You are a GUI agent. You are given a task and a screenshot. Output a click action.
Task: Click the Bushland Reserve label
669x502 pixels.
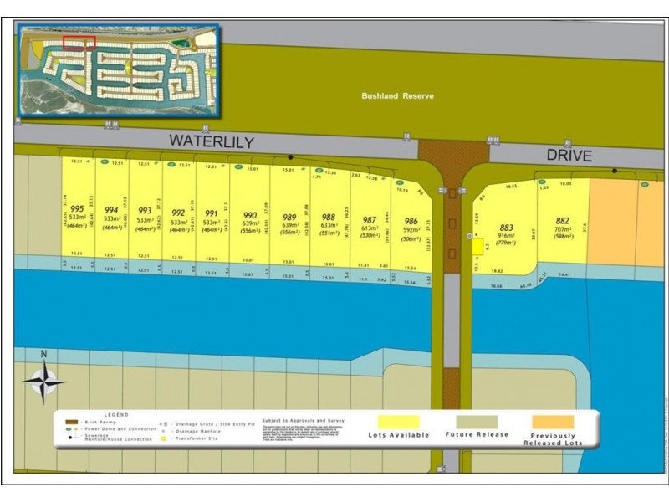(x=397, y=96)
